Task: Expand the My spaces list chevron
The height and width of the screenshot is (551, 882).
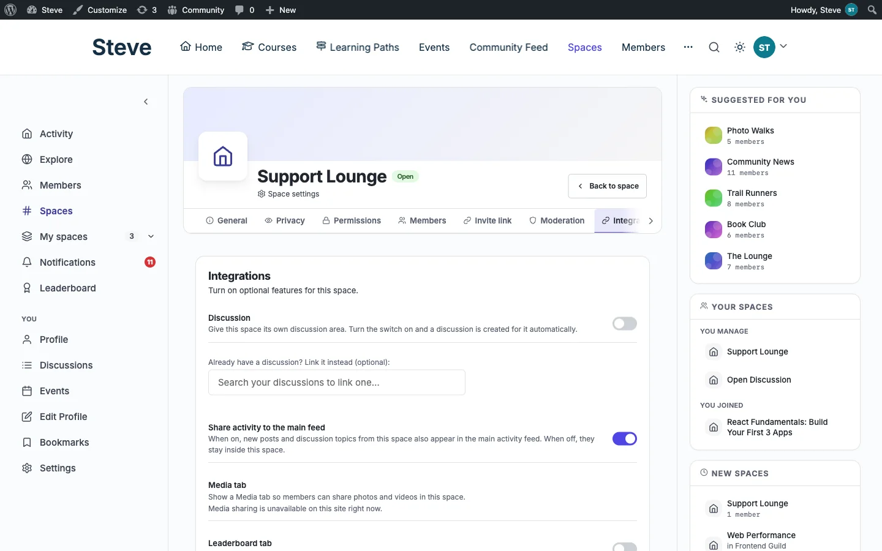Action: (x=151, y=236)
